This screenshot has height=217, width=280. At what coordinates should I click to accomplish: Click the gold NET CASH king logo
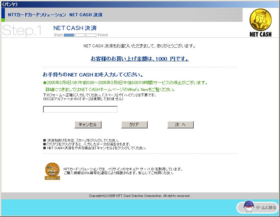(261, 23)
